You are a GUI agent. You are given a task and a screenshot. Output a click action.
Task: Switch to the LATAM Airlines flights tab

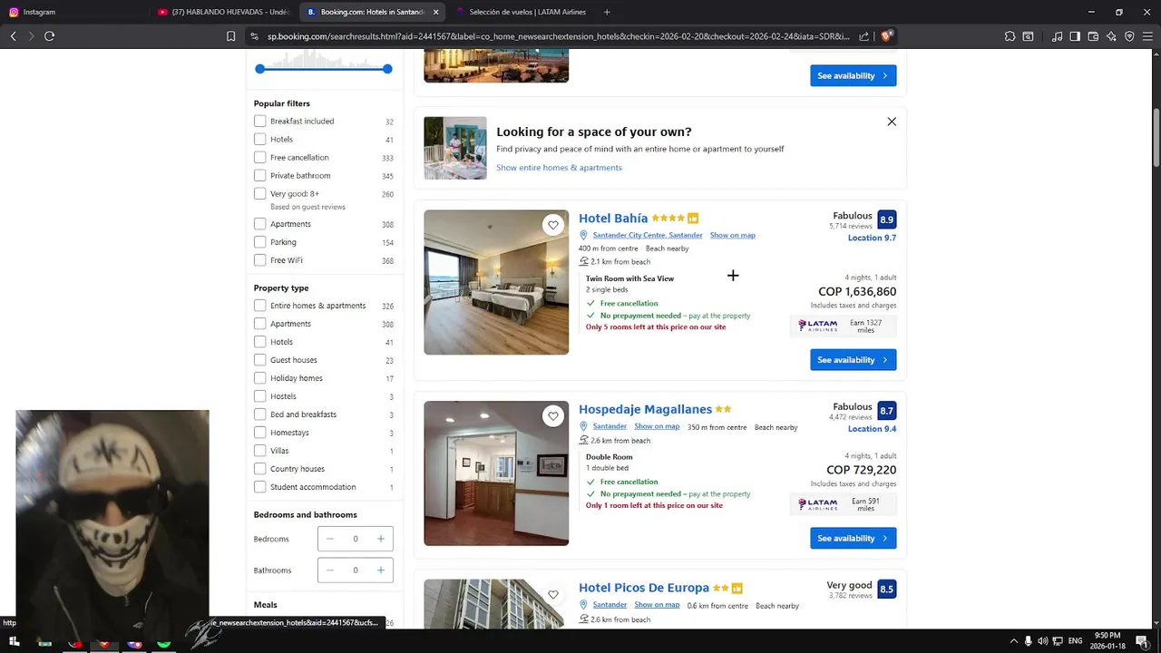(x=522, y=12)
